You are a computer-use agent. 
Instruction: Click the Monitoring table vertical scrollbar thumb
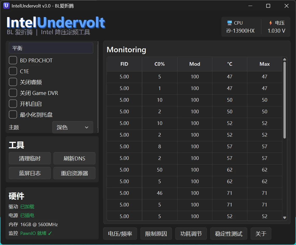284,100
